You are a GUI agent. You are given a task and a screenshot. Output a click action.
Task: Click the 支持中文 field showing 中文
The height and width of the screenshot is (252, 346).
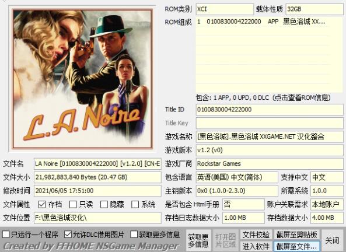tap(327, 177)
